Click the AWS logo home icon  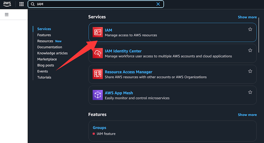[x=7, y=4]
